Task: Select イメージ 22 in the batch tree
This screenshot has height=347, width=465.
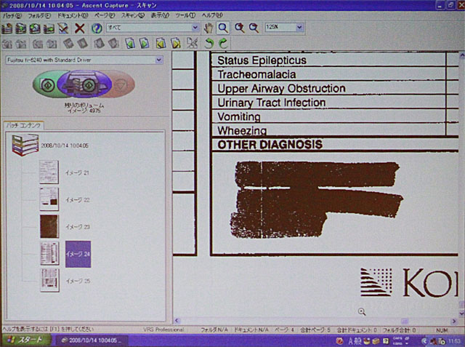Action: click(x=78, y=200)
